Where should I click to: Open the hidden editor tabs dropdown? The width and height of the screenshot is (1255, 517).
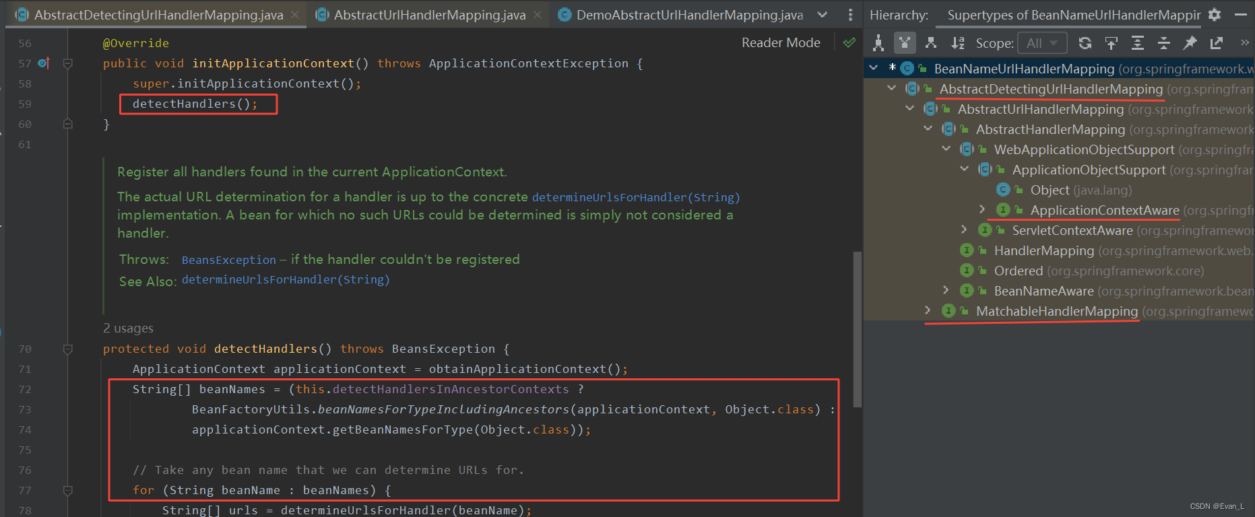pyautogui.click(x=823, y=15)
